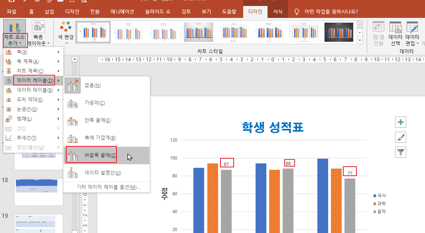Open the 색 변경 color palette
425x233 pixels.
[66, 33]
